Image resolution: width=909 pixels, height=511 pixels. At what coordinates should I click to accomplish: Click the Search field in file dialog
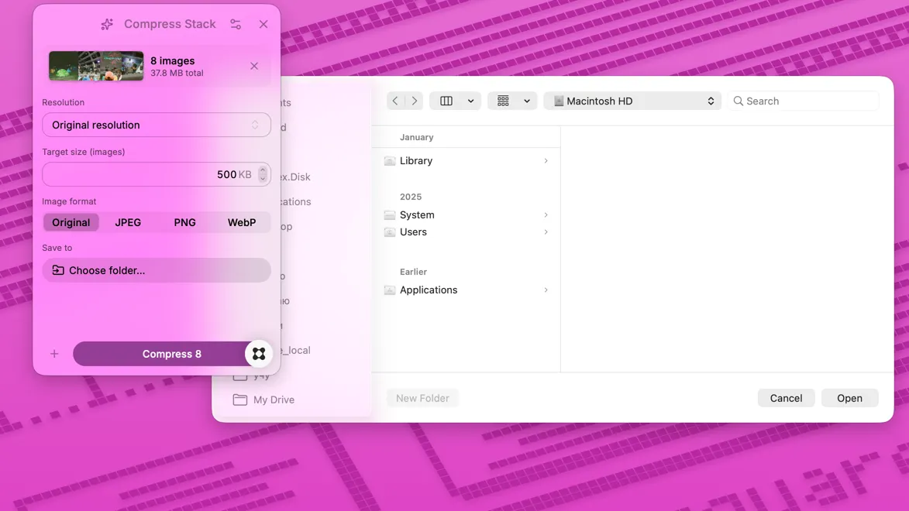(804, 101)
